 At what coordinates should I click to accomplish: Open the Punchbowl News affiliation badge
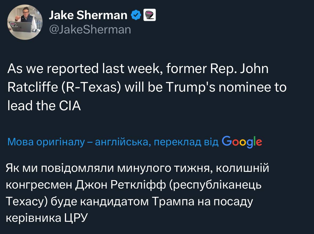150,15
